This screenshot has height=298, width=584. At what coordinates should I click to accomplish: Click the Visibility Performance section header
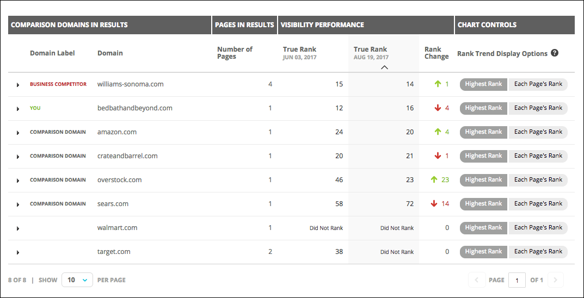(x=366, y=25)
